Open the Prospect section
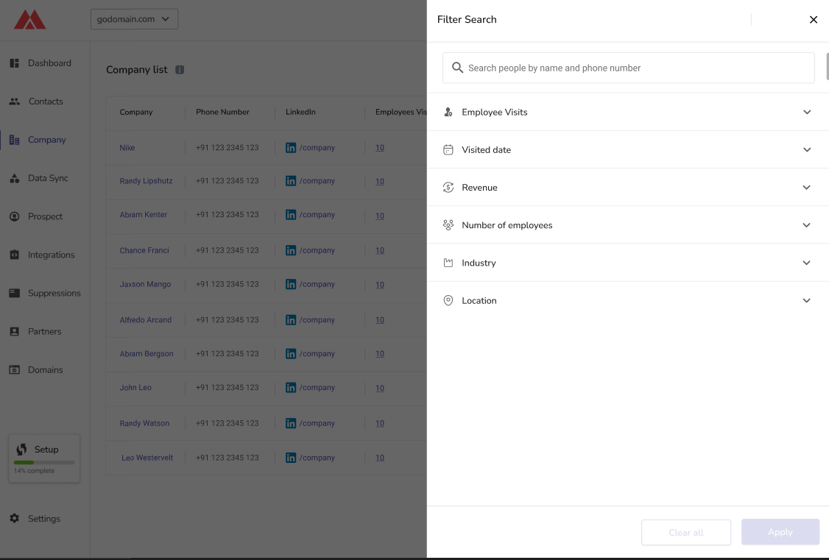This screenshot has height=560, width=829. [x=45, y=216]
